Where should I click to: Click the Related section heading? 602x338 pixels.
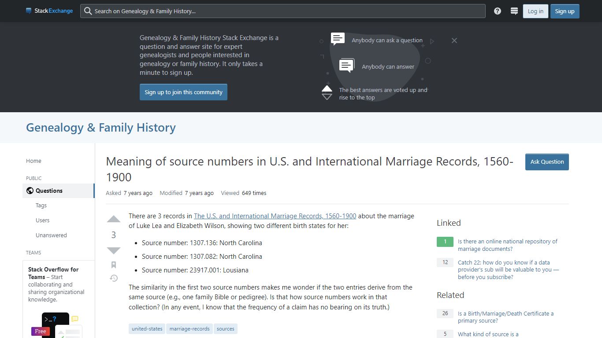point(450,295)
